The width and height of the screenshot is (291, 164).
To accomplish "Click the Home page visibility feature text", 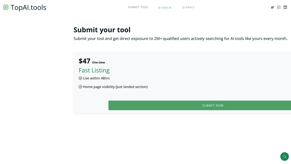I will click(x=115, y=87).
